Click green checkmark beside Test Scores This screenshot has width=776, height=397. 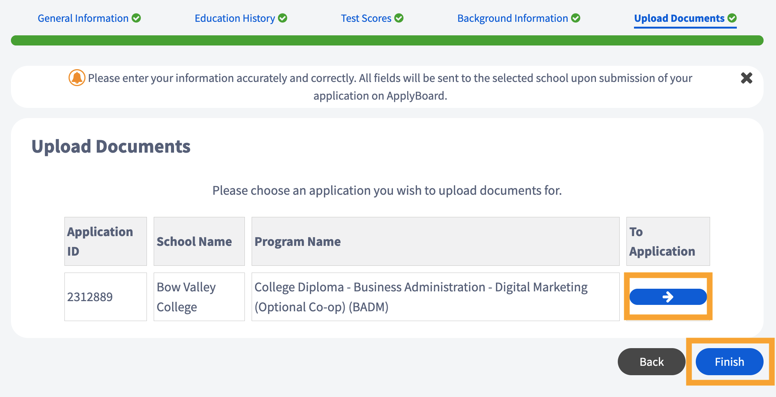pyautogui.click(x=399, y=18)
